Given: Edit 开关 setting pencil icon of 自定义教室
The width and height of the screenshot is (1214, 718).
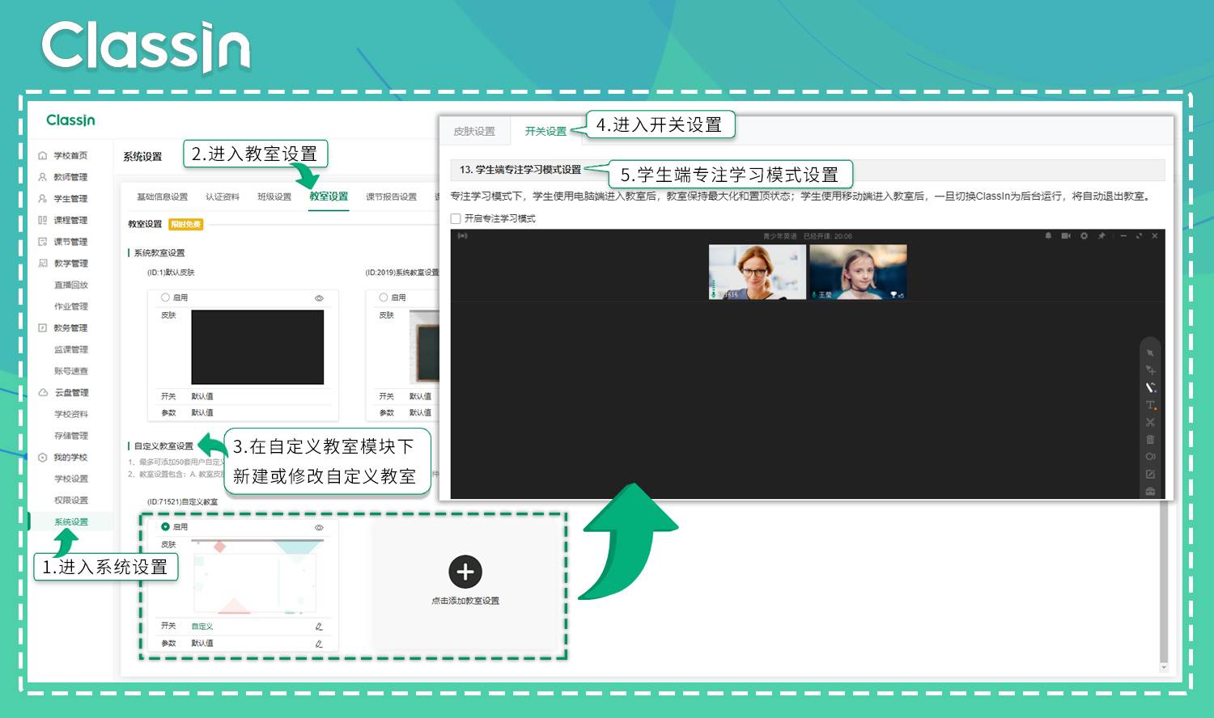Looking at the screenshot, I should click(319, 627).
